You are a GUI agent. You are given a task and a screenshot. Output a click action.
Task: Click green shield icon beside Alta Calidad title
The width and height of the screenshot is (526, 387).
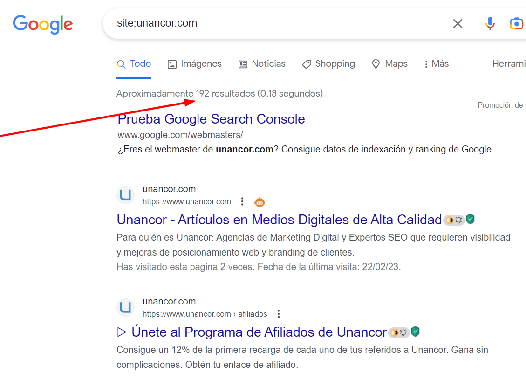click(x=470, y=219)
